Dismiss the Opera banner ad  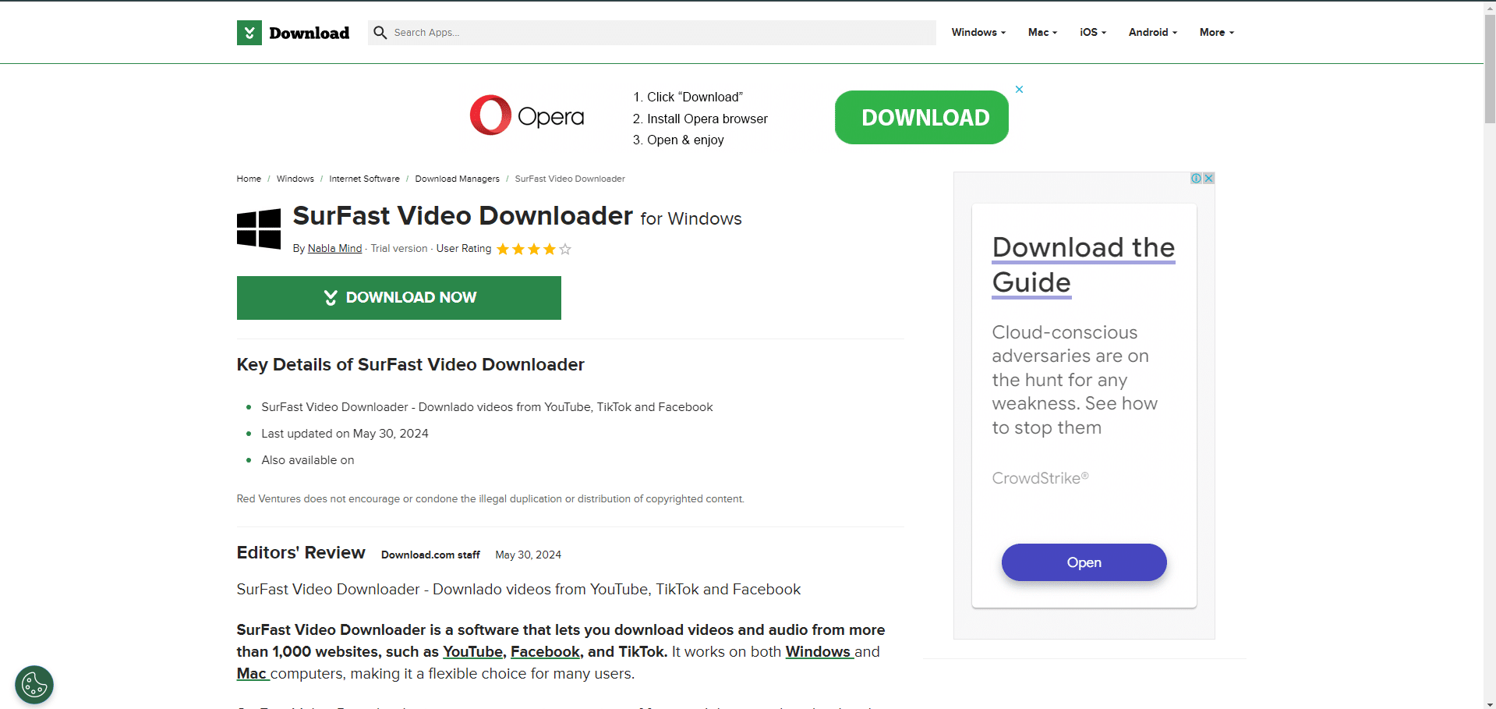(x=1019, y=89)
